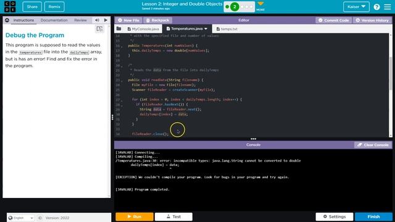This screenshot has width=395, height=222.
Task: Open Version History
Action: (372, 20)
